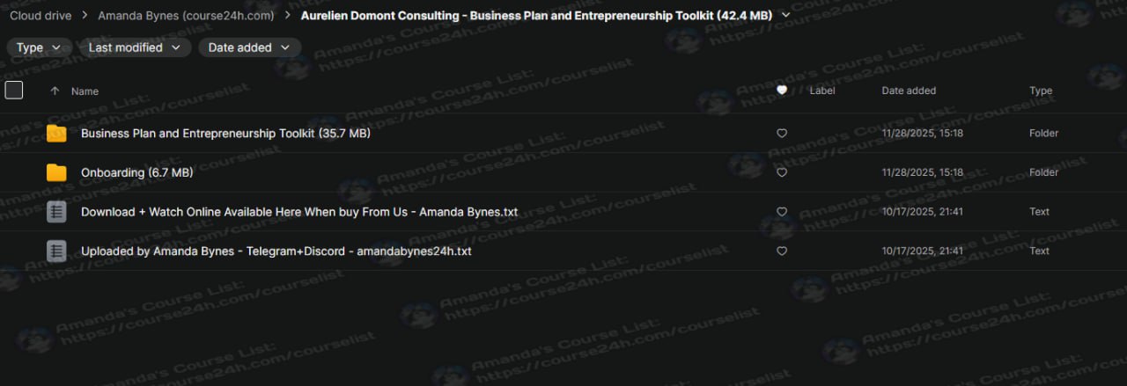This screenshot has width=1127, height=386.
Task: Click the Onboarding folder icon
Action: click(x=56, y=172)
